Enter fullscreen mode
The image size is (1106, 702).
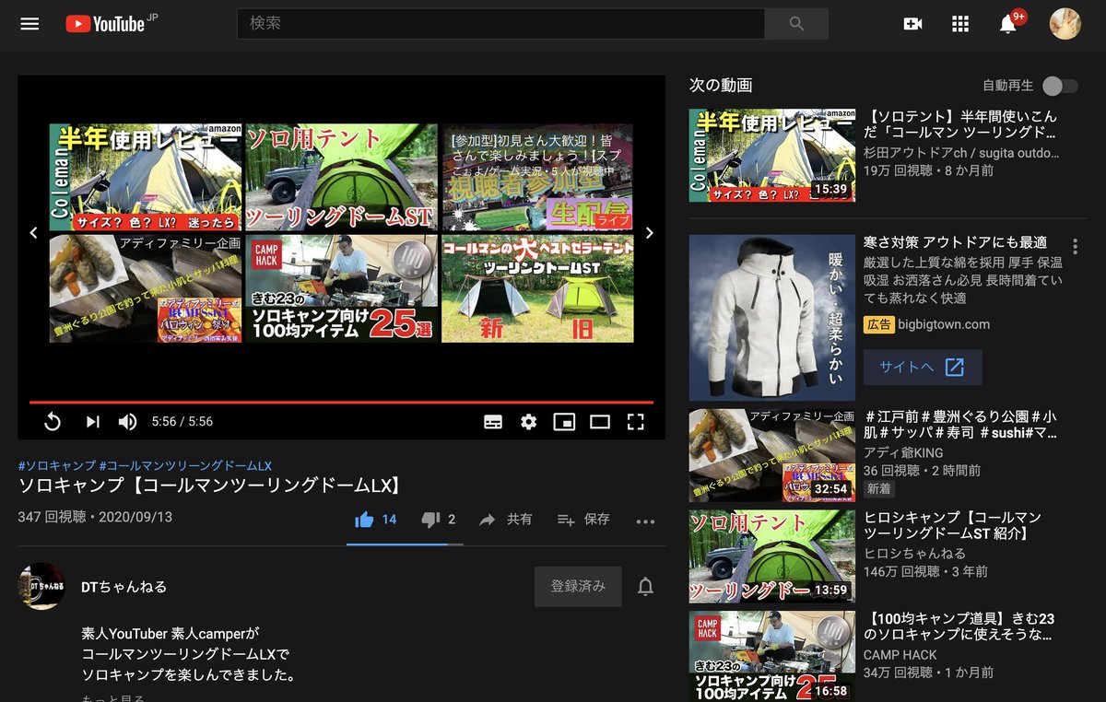[635, 421]
